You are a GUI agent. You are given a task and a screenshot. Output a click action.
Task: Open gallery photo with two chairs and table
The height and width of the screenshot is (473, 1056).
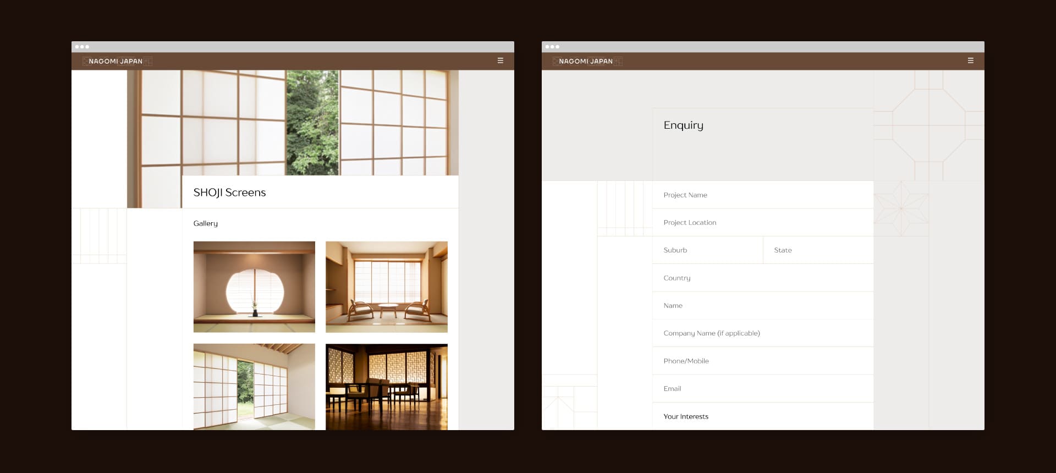[x=386, y=287]
